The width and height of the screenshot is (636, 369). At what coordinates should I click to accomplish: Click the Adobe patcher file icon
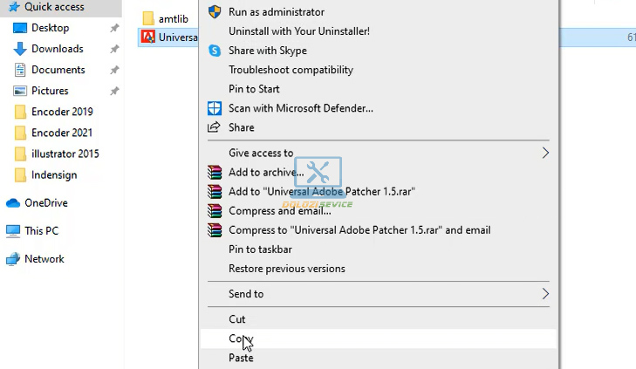coord(147,38)
